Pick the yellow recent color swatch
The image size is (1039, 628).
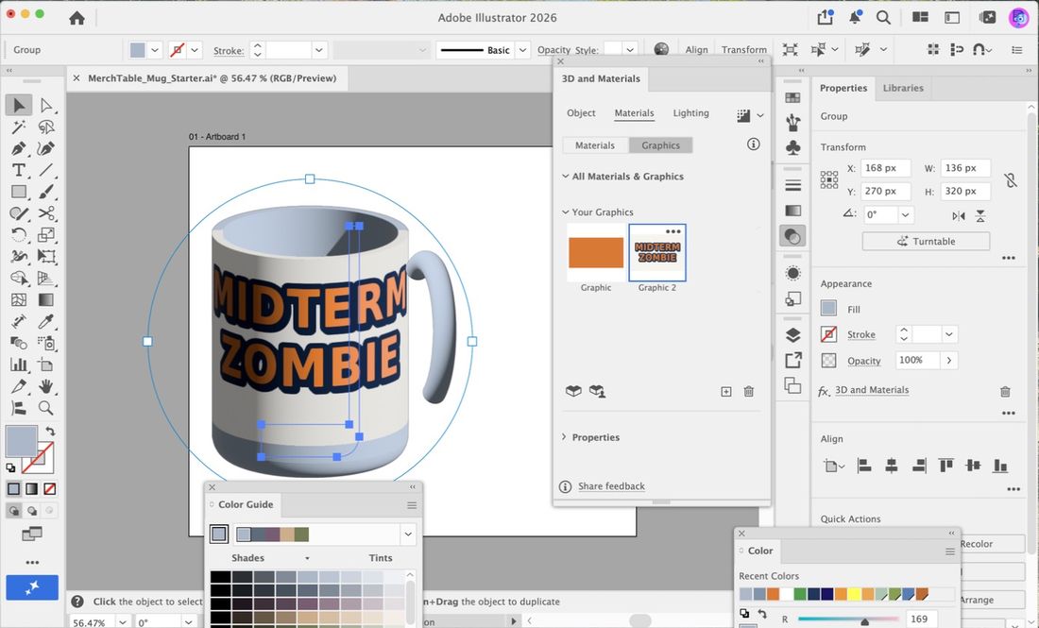click(855, 594)
